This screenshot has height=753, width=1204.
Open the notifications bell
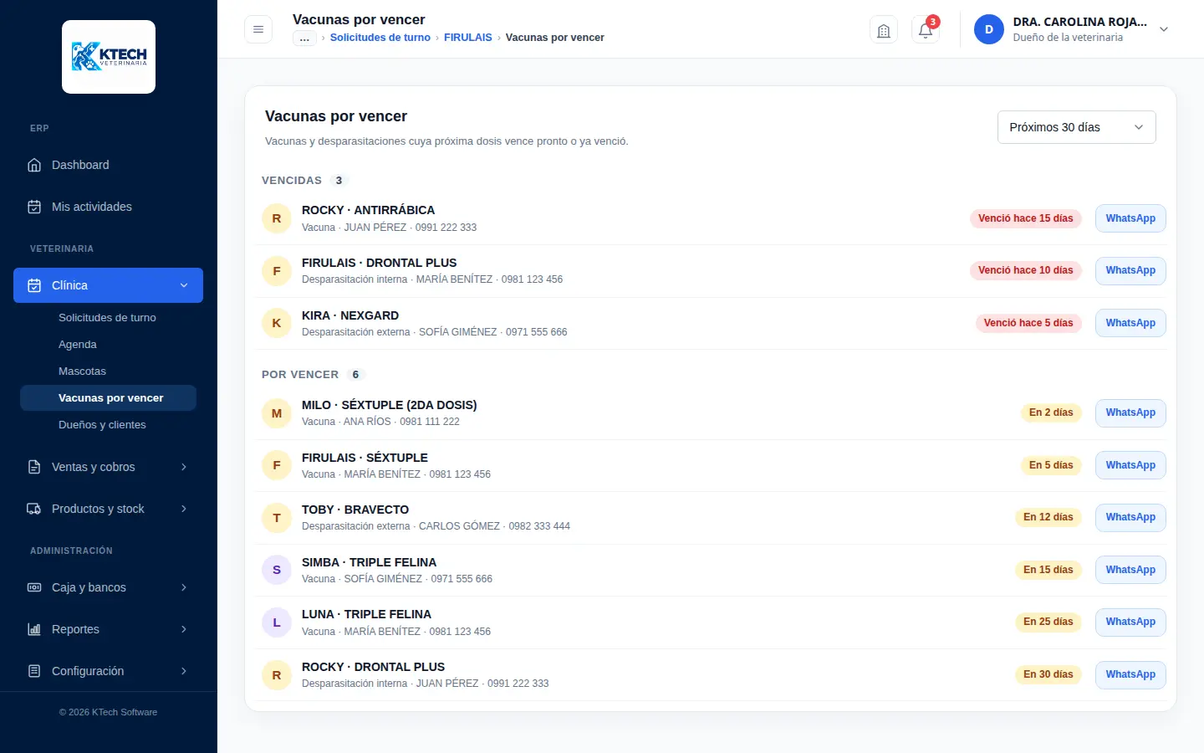pyautogui.click(x=926, y=30)
